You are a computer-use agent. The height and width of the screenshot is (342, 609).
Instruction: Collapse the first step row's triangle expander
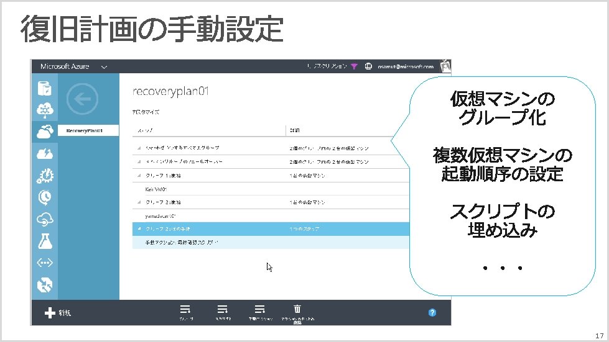click(x=139, y=148)
